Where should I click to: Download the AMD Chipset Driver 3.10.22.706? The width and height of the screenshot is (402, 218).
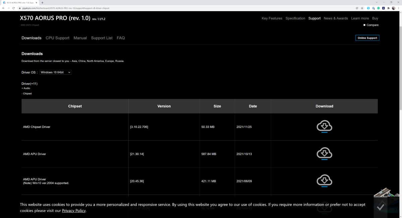pos(324,127)
